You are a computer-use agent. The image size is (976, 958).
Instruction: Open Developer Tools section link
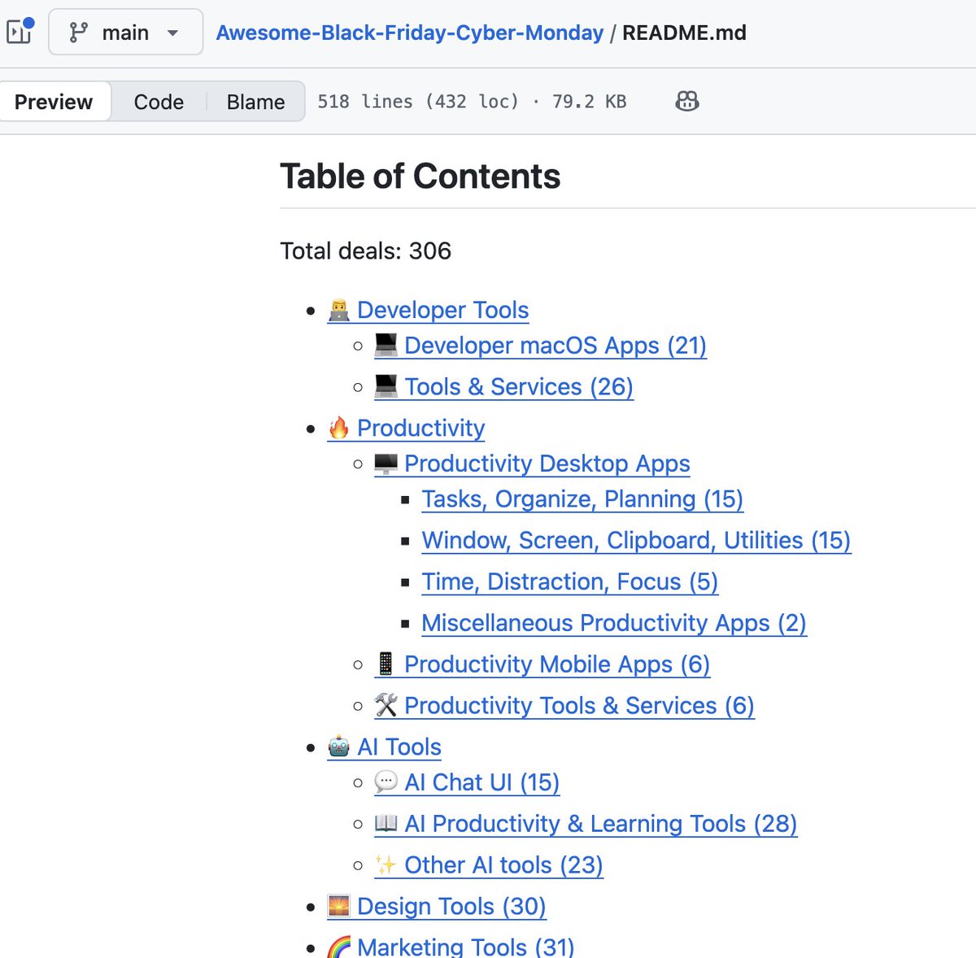click(428, 310)
